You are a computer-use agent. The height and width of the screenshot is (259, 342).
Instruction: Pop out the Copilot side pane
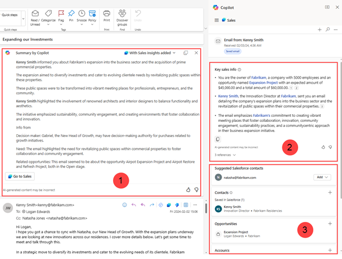[x=327, y=7]
